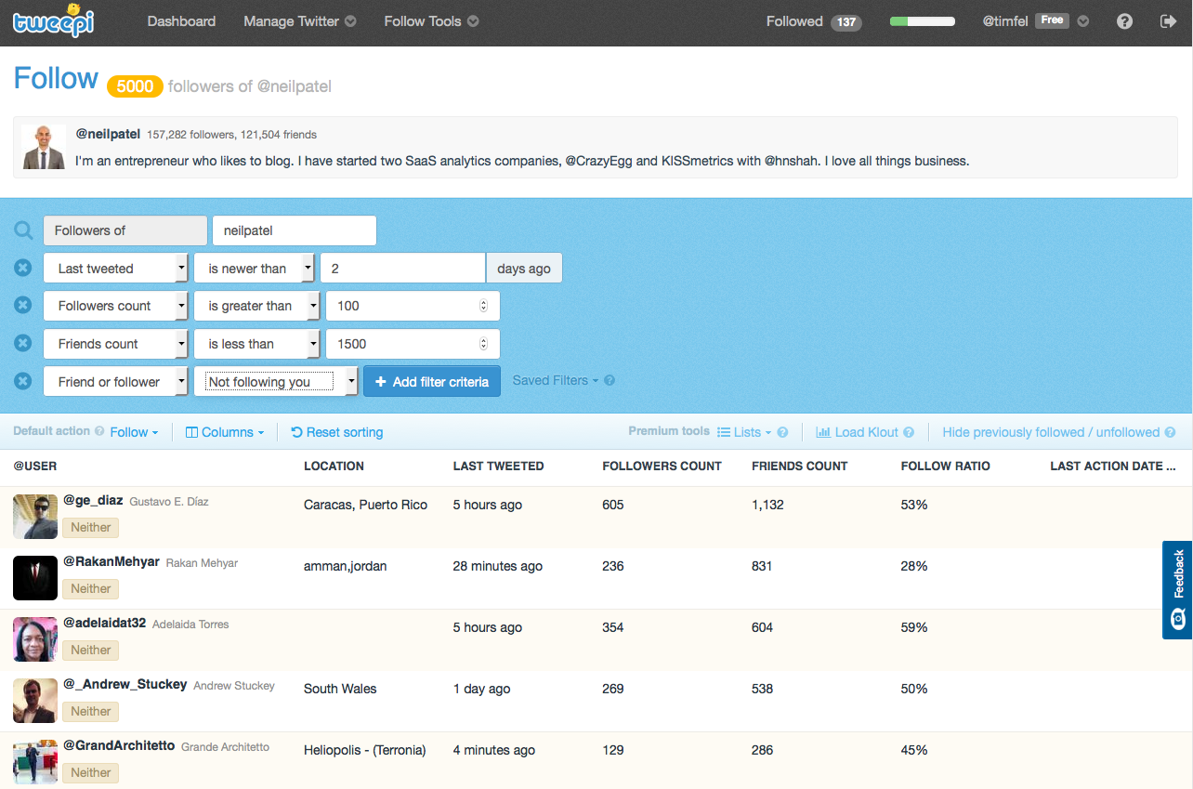This screenshot has height=789, width=1193.
Task: Click the Friends count stepper at 1500
Action: pos(483,344)
